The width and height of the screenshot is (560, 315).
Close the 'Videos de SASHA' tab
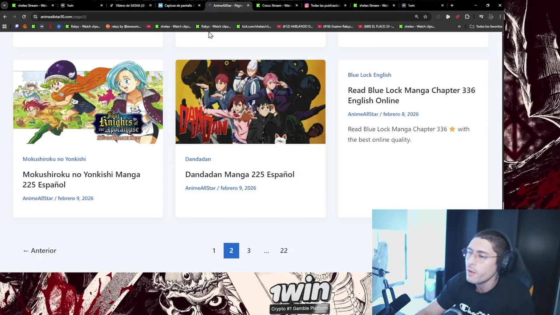(x=150, y=5)
